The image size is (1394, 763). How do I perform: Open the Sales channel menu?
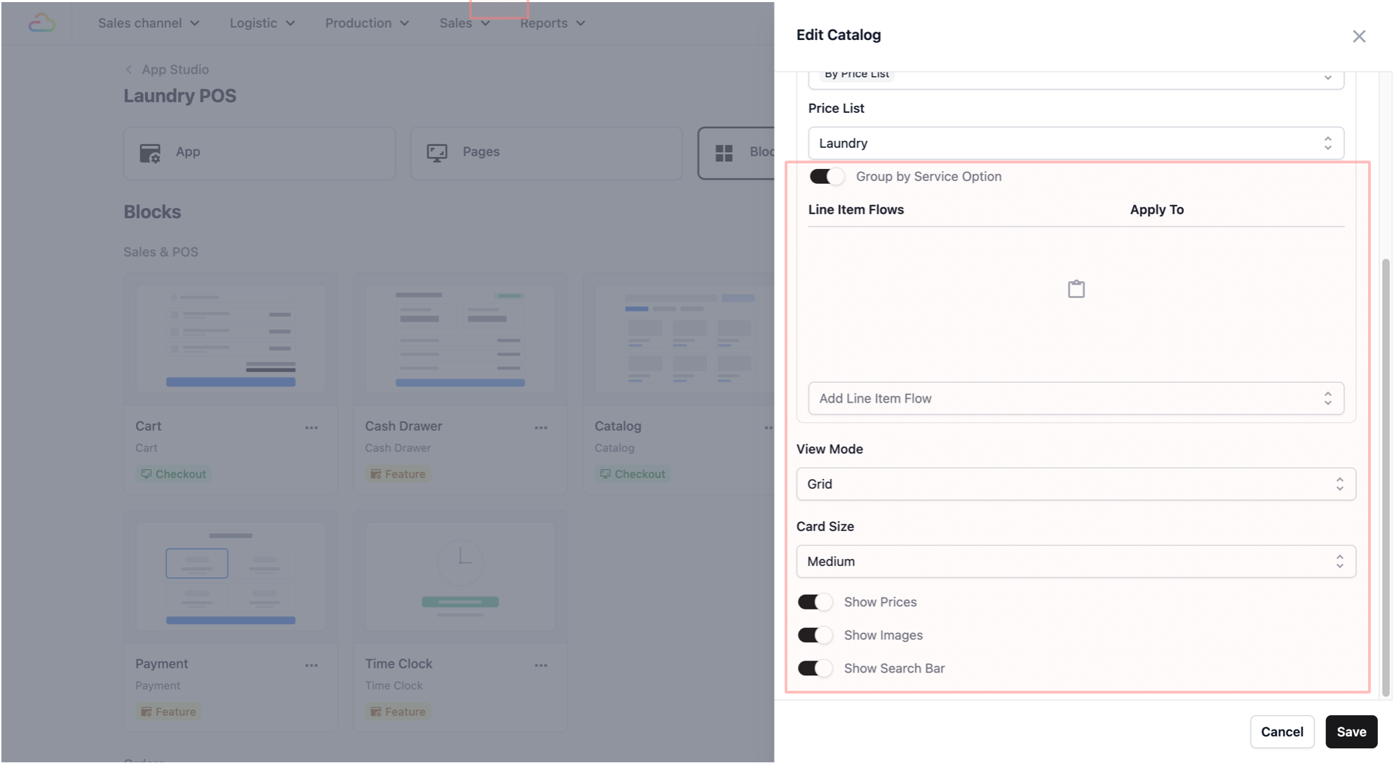point(148,23)
